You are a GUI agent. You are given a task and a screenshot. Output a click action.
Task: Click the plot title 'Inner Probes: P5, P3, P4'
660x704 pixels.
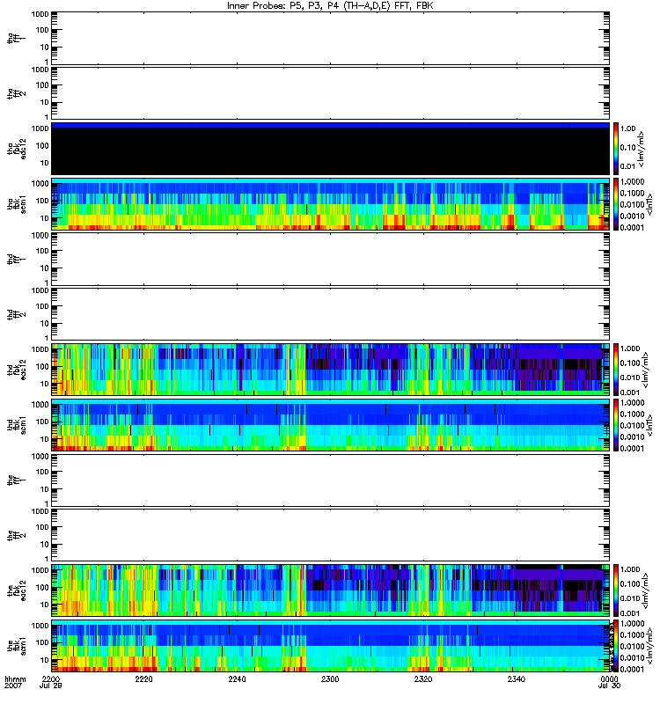click(282, 6)
